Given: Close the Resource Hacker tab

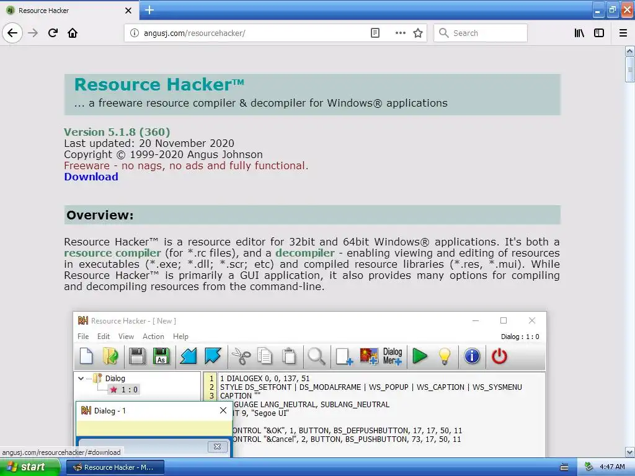Looking at the screenshot, I should pos(128,11).
